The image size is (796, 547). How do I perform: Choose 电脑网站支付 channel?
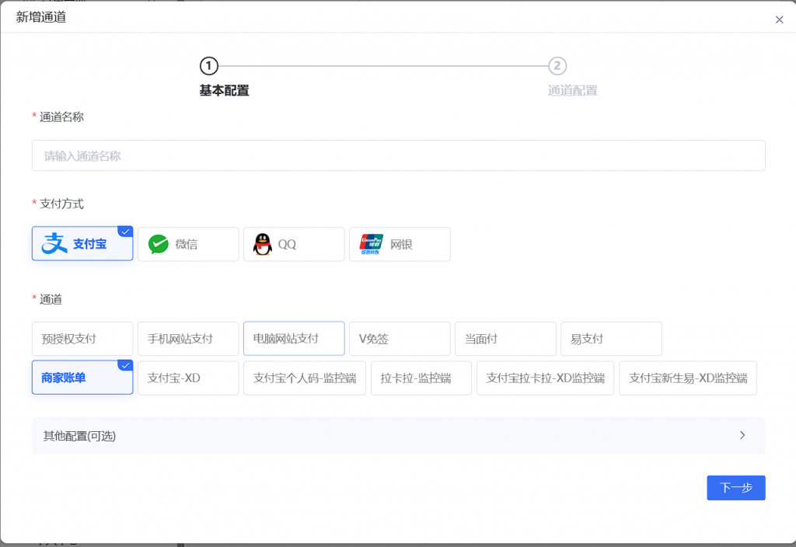click(x=294, y=339)
